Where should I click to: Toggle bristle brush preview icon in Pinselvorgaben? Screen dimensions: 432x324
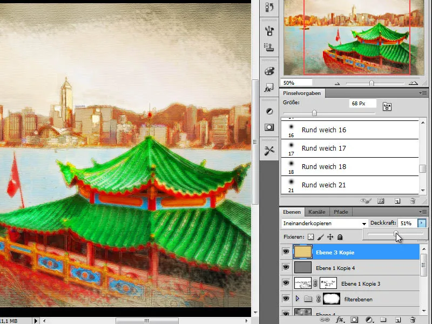click(366, 201)
